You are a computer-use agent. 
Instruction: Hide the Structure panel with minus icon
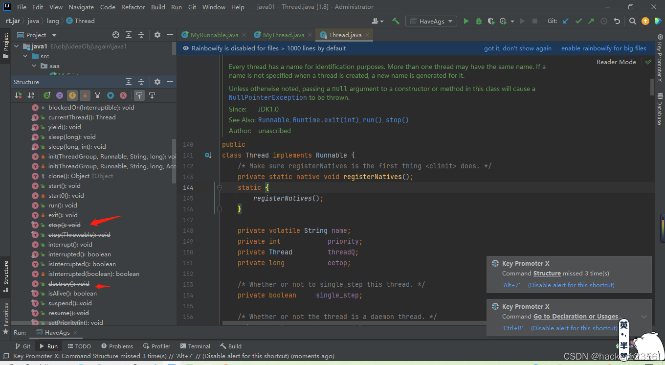point(170,82)
